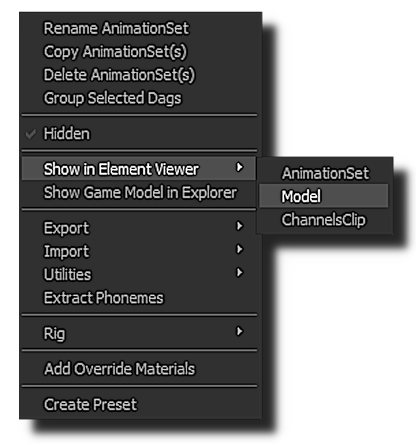Click Copy AnimationSet(s) menu entry
Screen dimensions: 416x444
(115, 52)
